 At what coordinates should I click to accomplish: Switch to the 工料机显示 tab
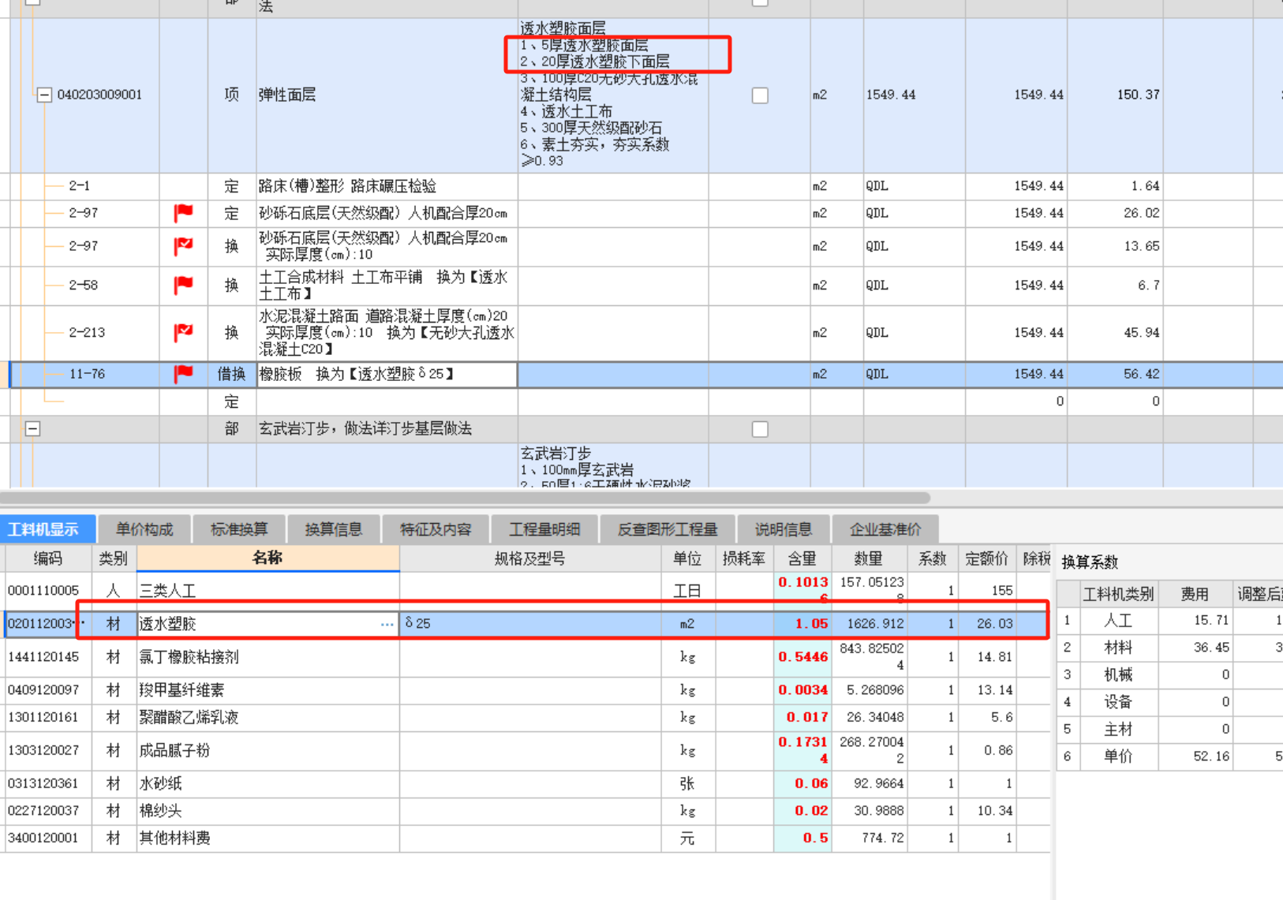[x=47, y=529]
